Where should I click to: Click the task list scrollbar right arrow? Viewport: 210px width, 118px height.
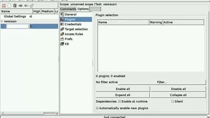pyautogui.click(x=57, y=113)
